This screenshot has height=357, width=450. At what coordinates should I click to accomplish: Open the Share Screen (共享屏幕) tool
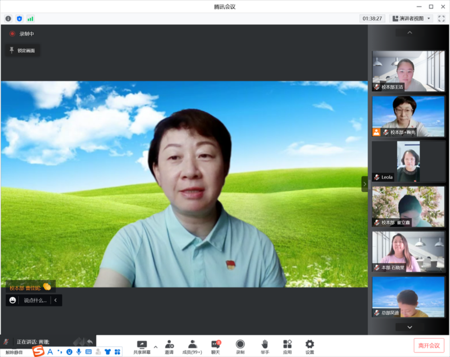pos(142,346)
